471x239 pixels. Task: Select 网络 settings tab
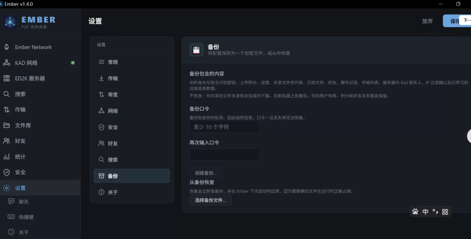click(x=132, y=111)
